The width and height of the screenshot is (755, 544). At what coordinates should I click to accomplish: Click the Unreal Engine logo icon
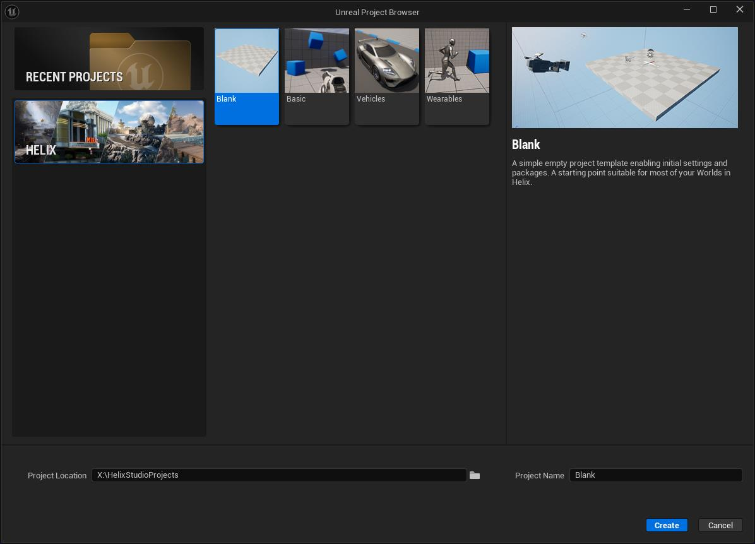(x=11, y=11)
